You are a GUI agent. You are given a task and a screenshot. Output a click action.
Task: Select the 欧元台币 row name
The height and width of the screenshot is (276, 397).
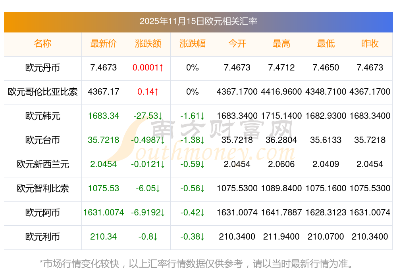[42, 140]
